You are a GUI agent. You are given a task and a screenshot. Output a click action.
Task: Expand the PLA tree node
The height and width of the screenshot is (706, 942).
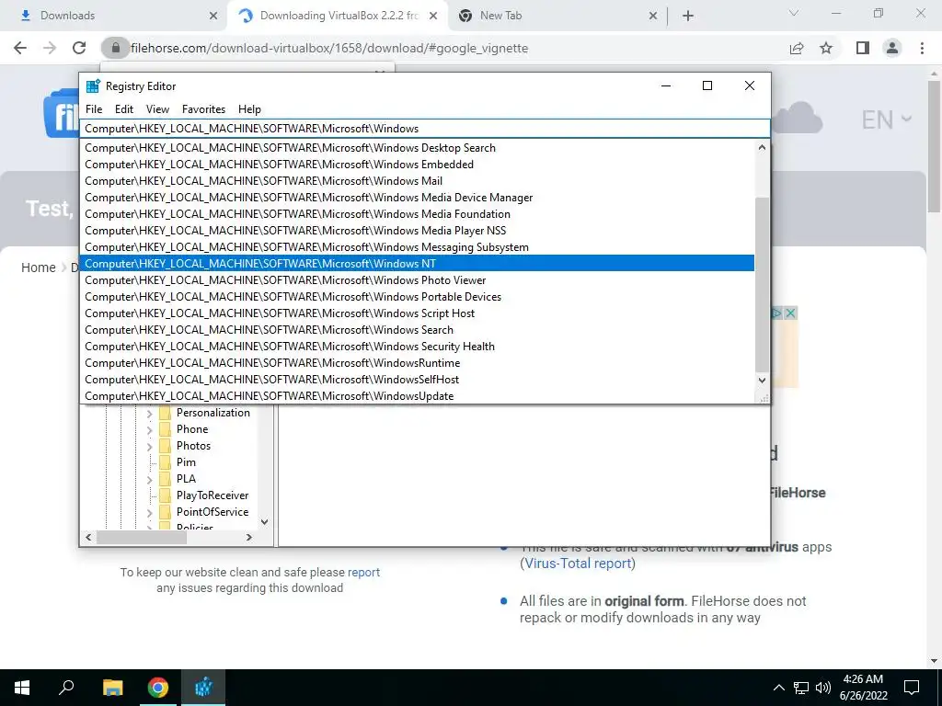click(150, 479)
